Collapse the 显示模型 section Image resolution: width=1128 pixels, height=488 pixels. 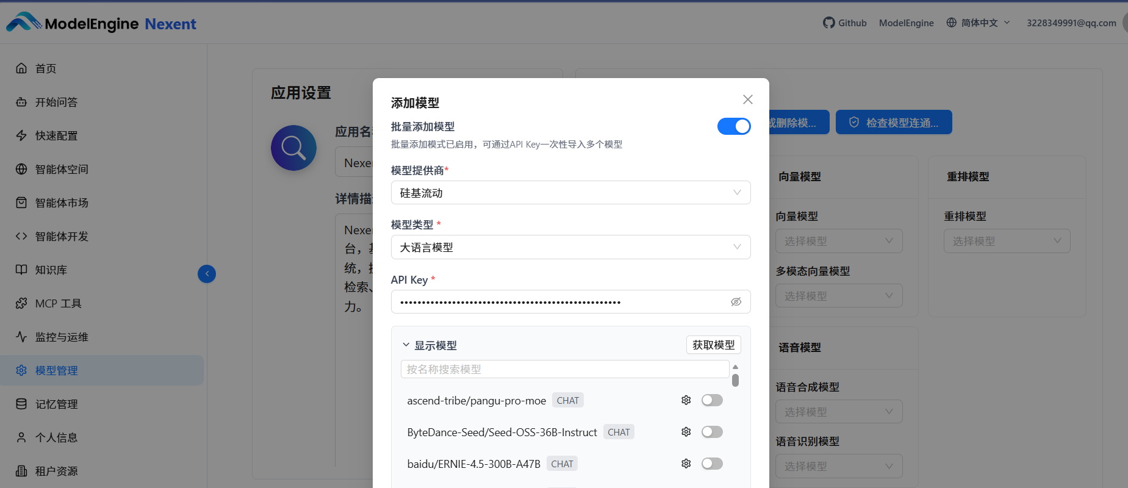point(406,345)
